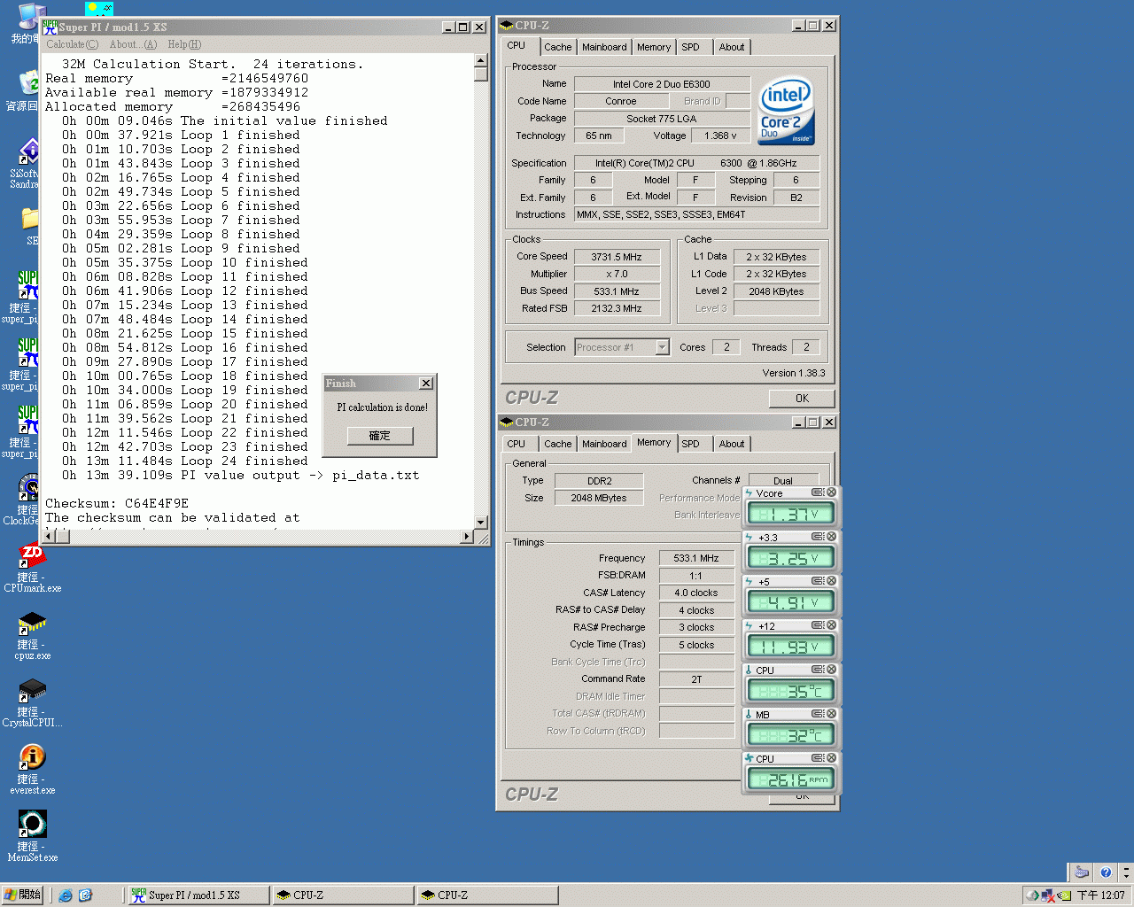Close the Vcore voltage gadget
Screen dimensions: 1134x907
[831, 492]
